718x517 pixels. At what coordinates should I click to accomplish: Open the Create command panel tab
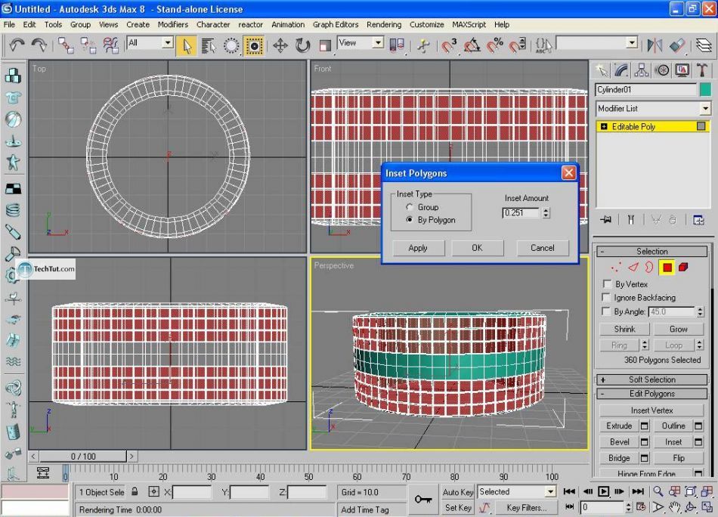(602, 70)
